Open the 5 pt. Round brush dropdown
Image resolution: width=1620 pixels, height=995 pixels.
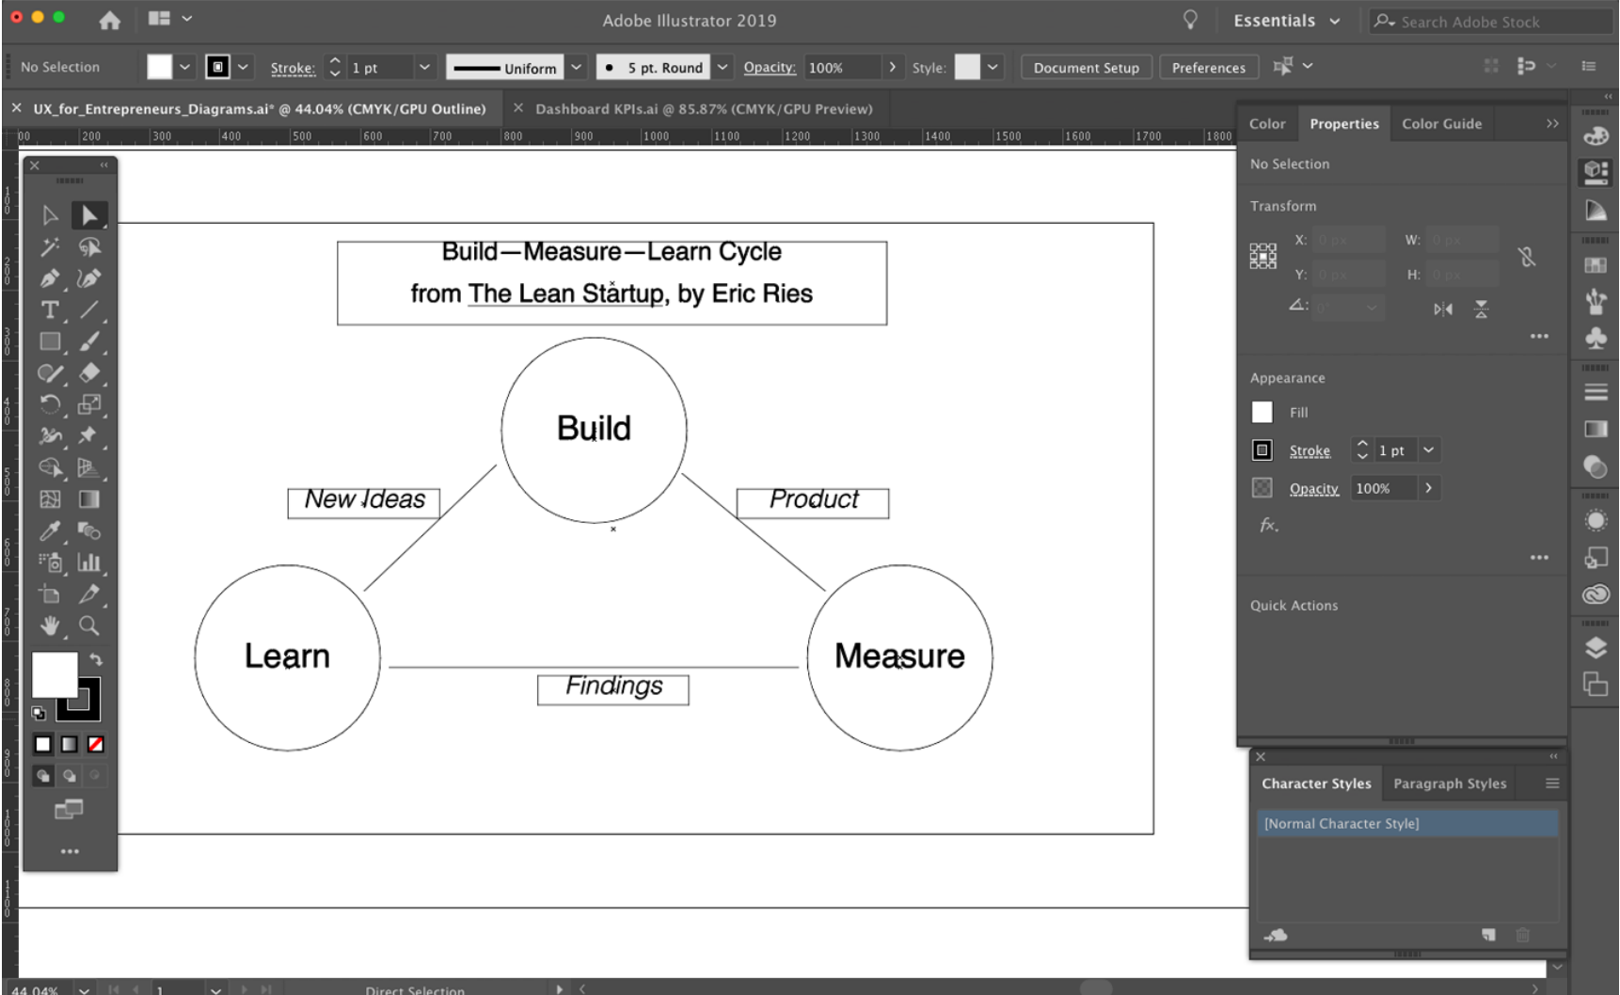tap(723, 67)
